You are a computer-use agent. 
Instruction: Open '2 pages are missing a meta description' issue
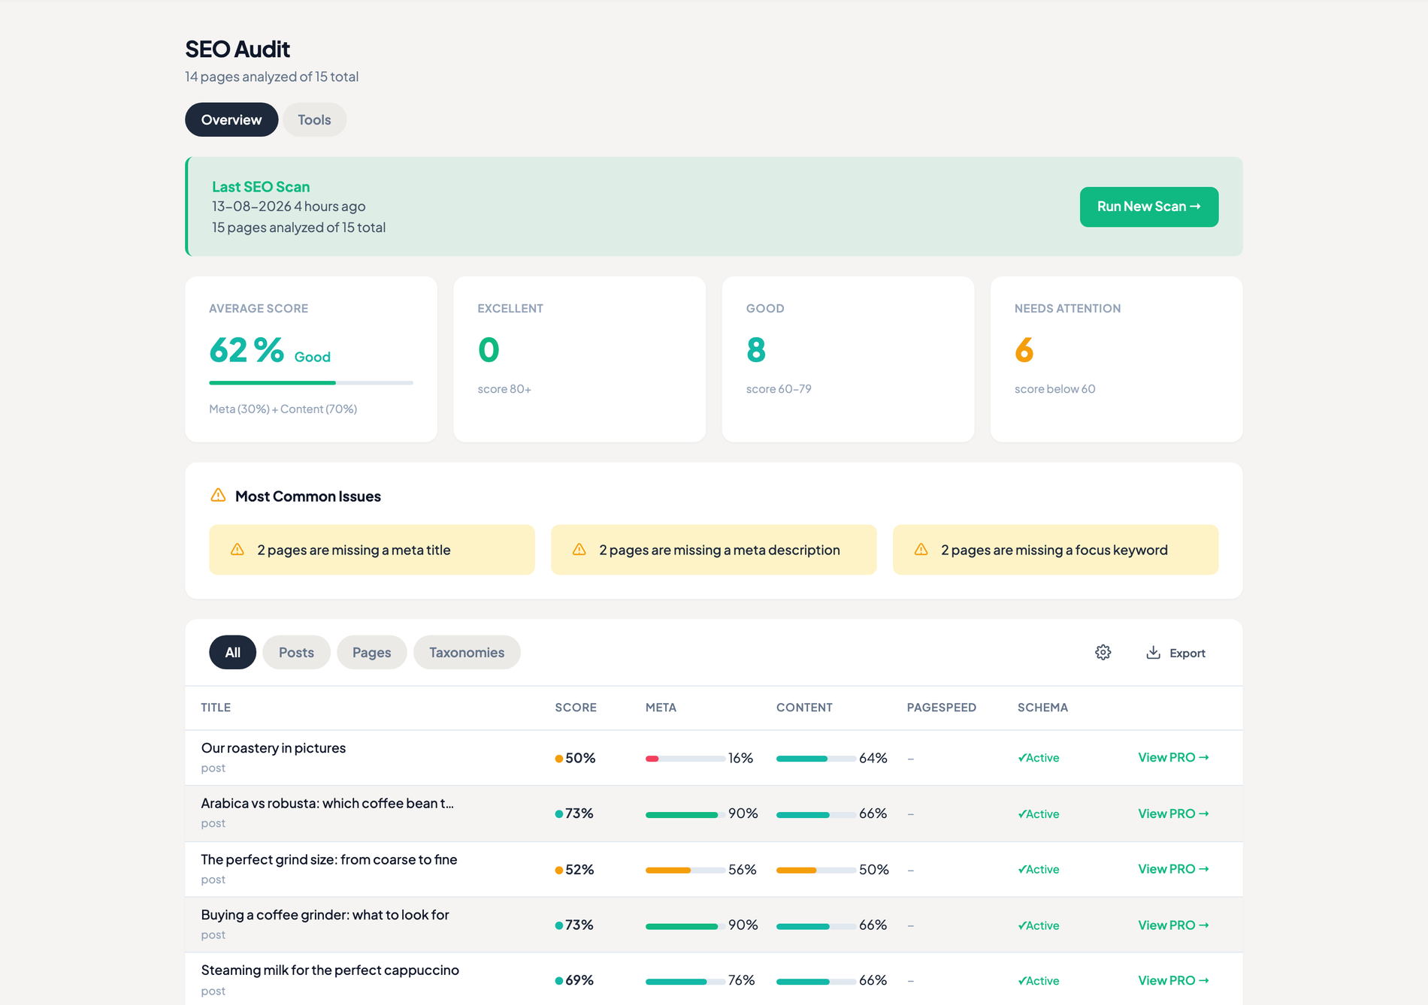[x=714, y=550]
